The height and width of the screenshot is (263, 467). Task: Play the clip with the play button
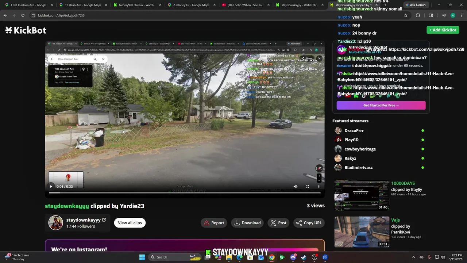pyautogui.click(x=51, y=186)
